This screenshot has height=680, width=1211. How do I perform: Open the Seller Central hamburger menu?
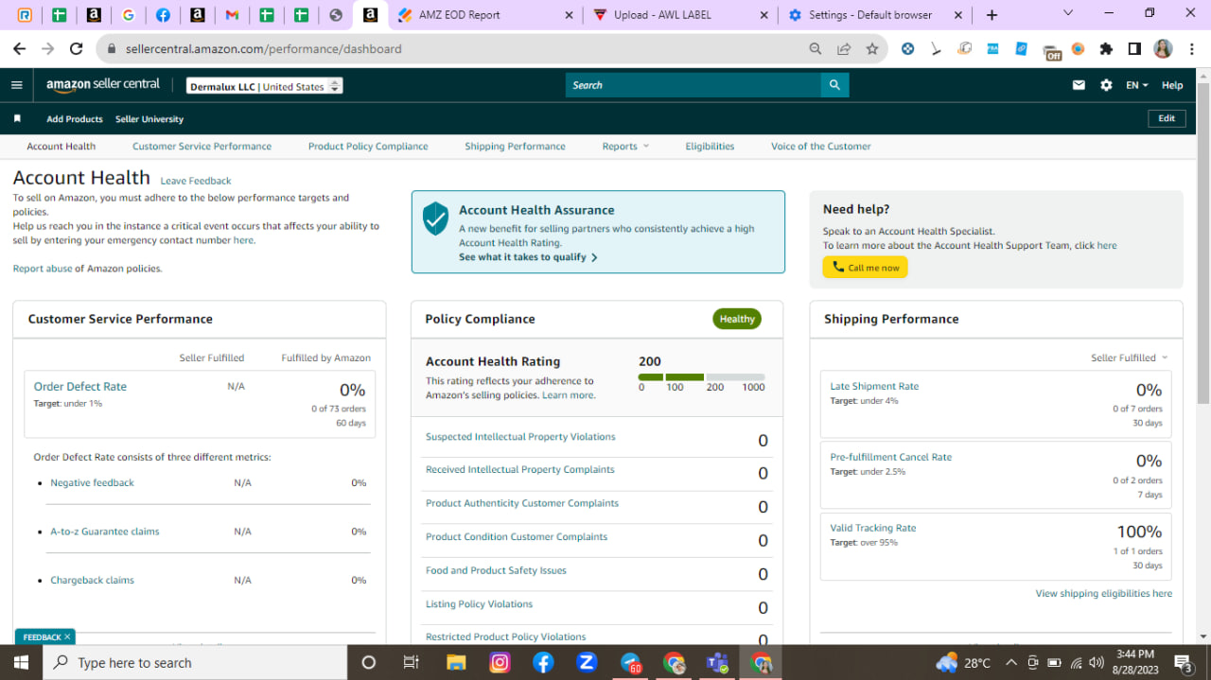click(16, 85)
